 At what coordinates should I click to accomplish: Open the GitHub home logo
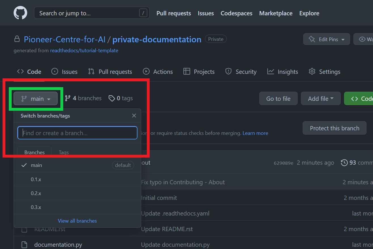[x=20, y=13]
